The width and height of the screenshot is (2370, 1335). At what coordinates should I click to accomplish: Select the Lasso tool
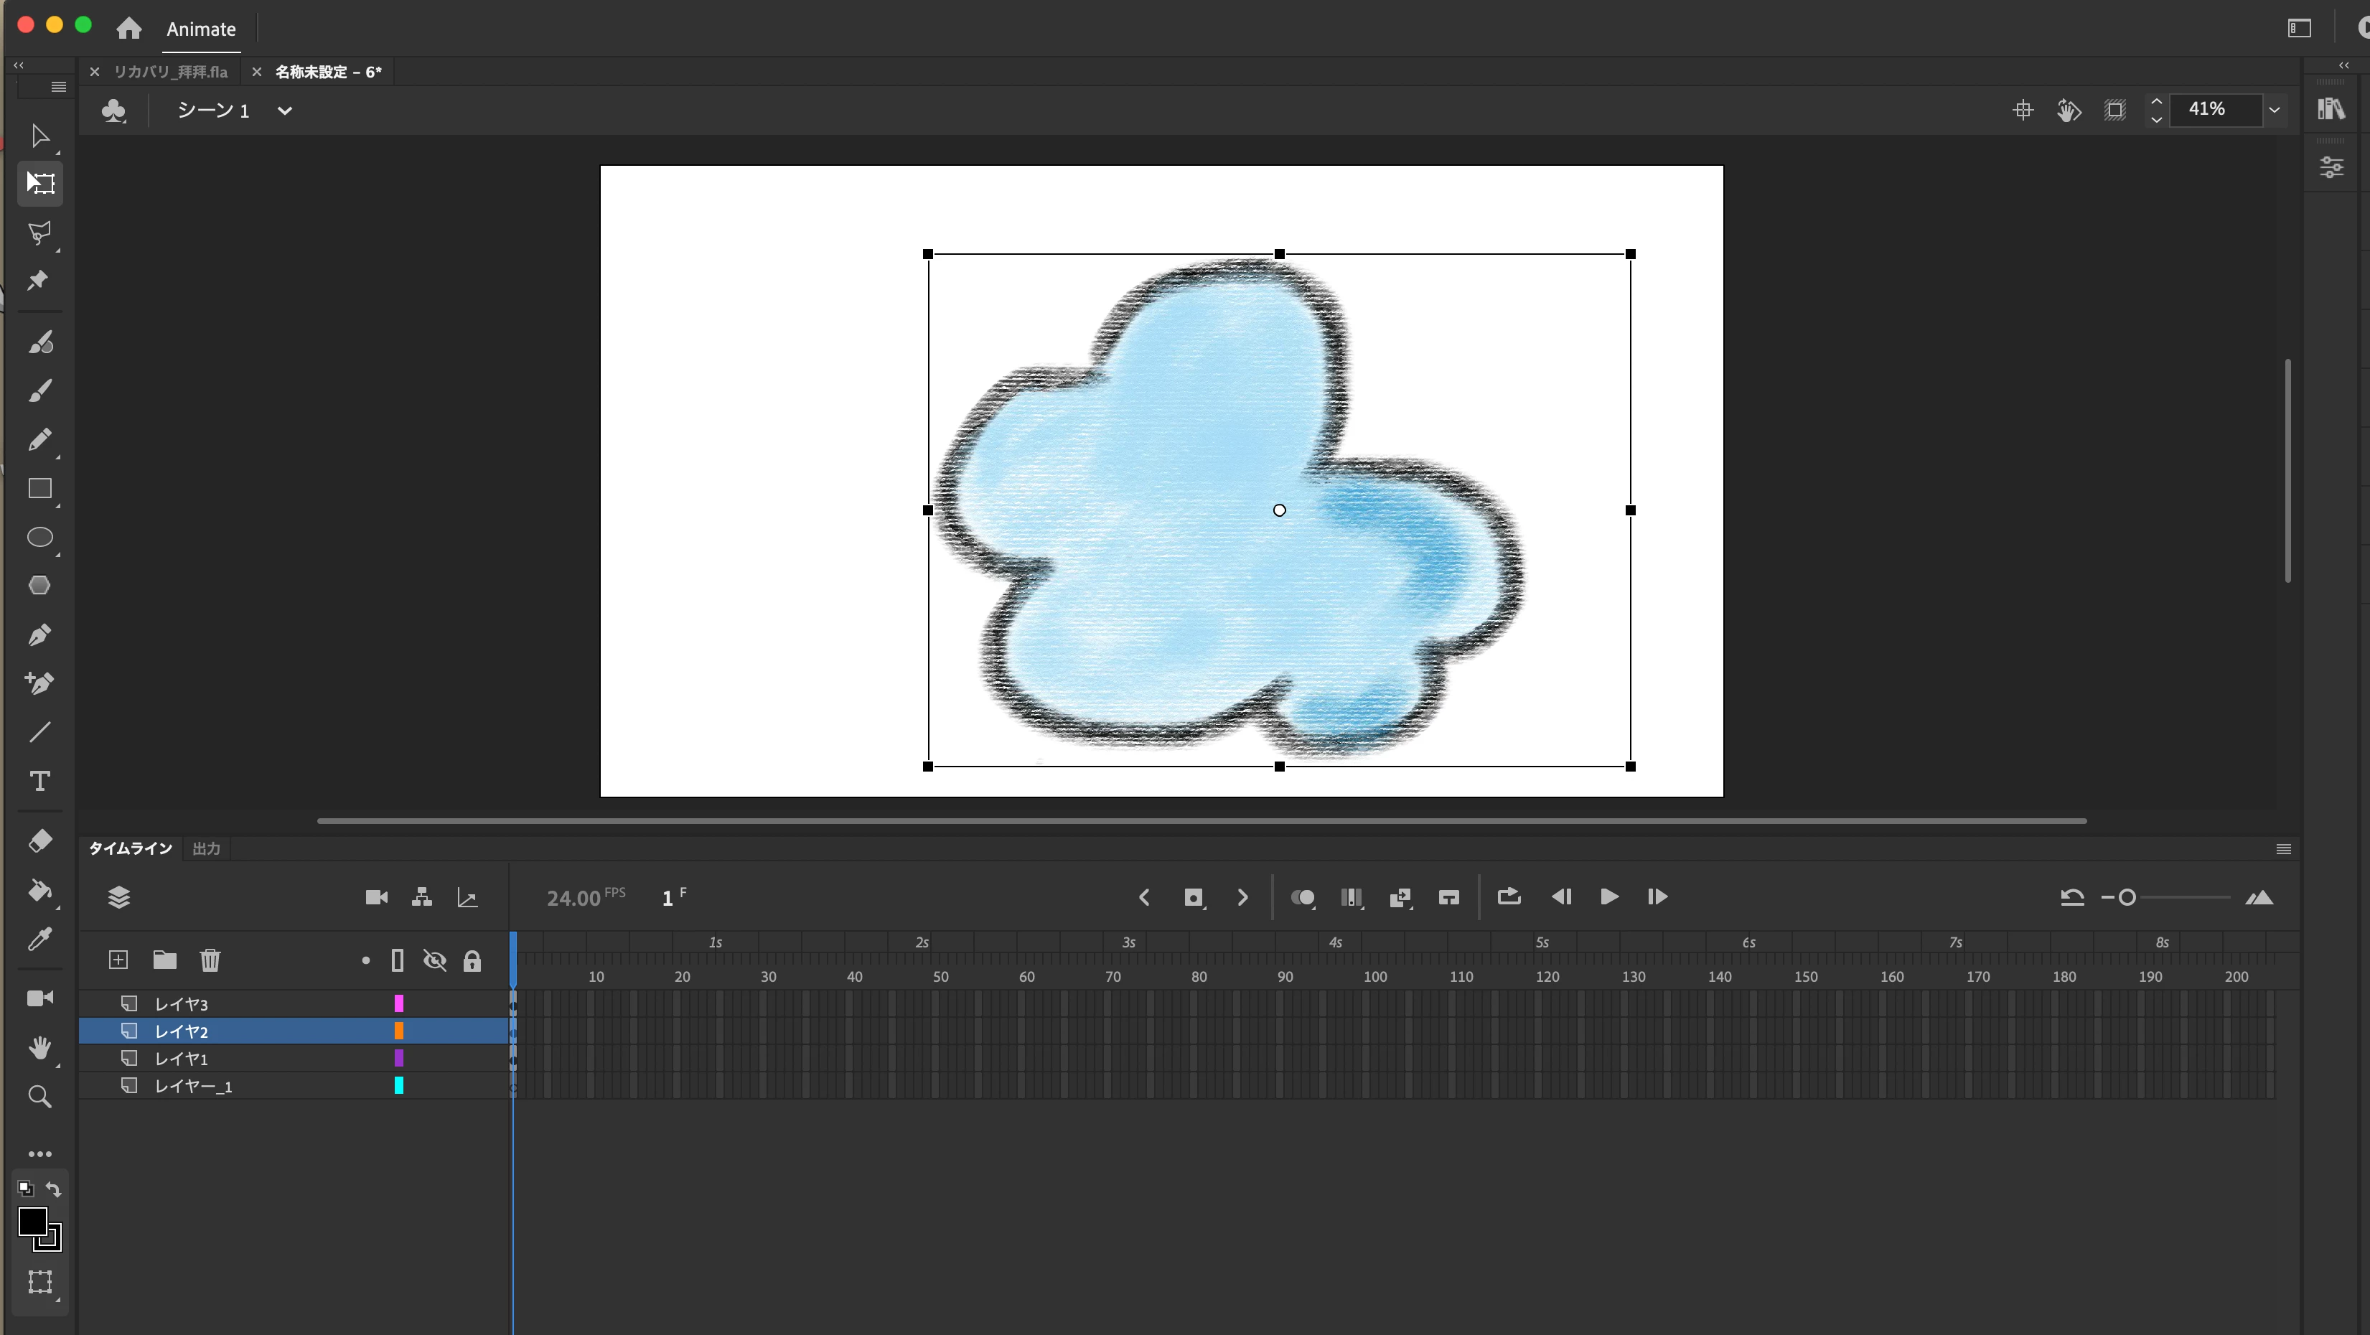39,232
